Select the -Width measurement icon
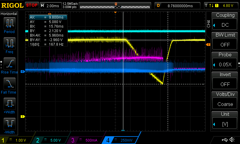The image size is (240, 144). (10, 124)
